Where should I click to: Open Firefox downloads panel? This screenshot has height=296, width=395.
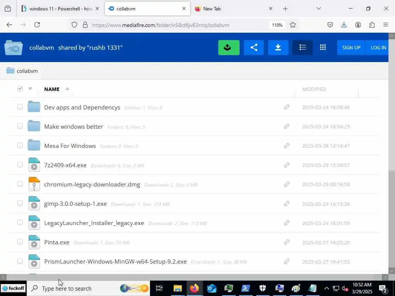344,25
